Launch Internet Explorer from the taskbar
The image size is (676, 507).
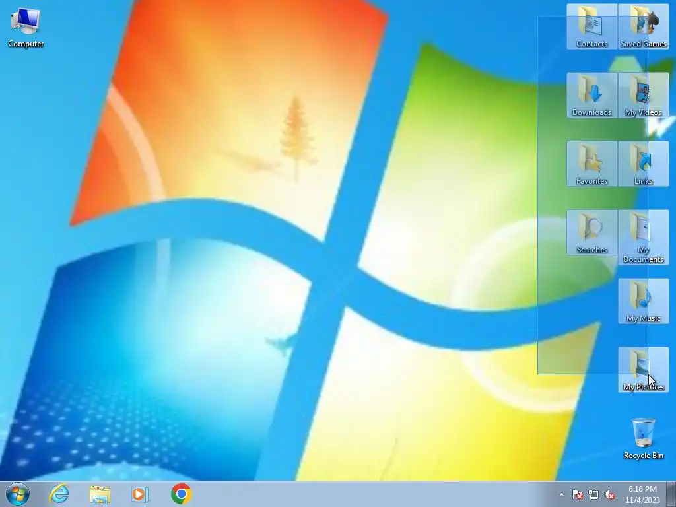click(59, 494)
